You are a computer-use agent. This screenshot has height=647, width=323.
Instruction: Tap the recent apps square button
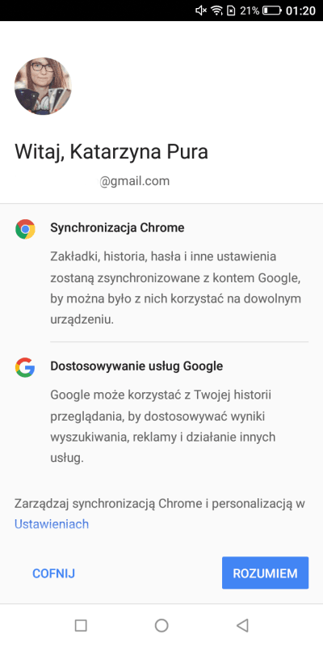coord(81,625)
